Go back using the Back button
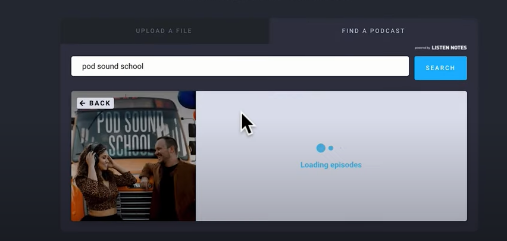 click(x=95, y=103)
